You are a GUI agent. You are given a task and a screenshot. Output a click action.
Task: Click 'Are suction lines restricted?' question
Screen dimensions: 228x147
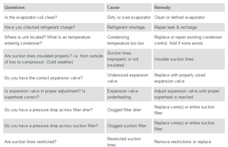tap(31, 142)
